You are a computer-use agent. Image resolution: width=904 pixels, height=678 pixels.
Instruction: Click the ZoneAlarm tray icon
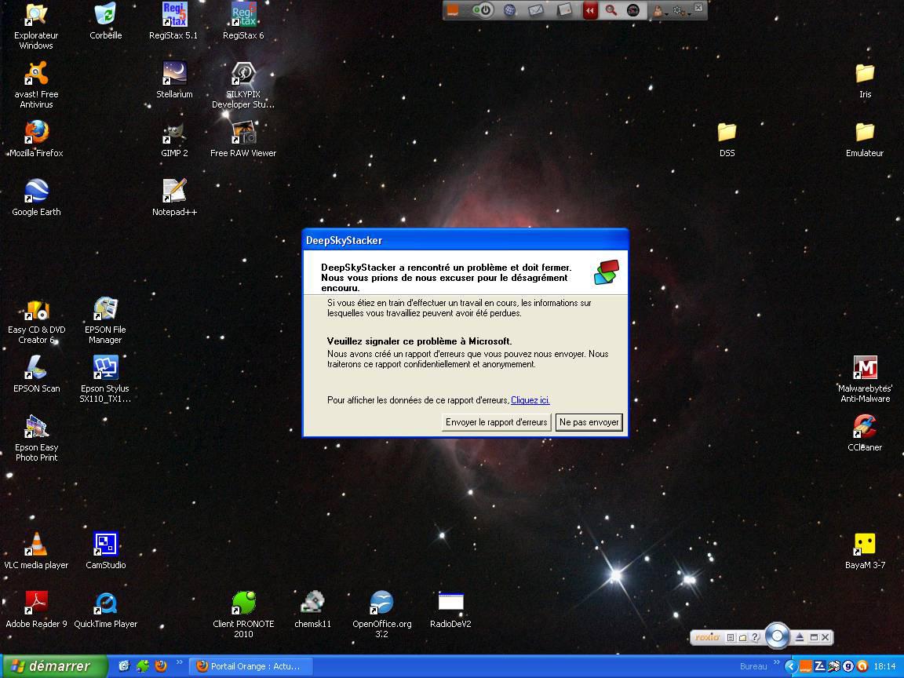pos(819,666)
